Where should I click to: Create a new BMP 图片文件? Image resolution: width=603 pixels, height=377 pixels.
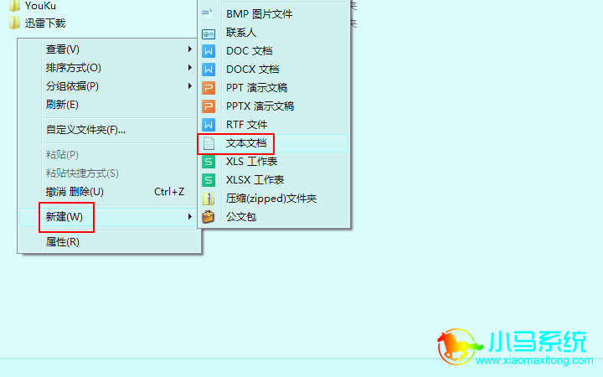point(274,14)
